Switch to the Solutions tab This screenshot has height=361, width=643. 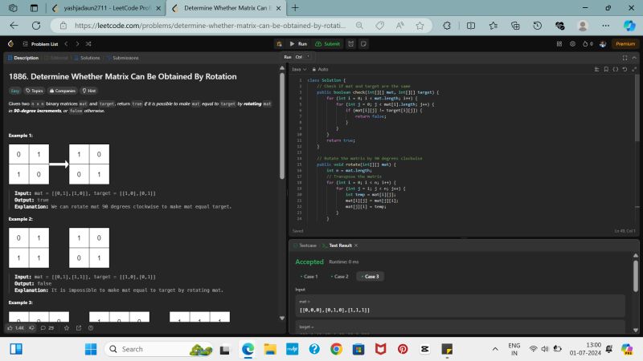(x=89, y=58)
